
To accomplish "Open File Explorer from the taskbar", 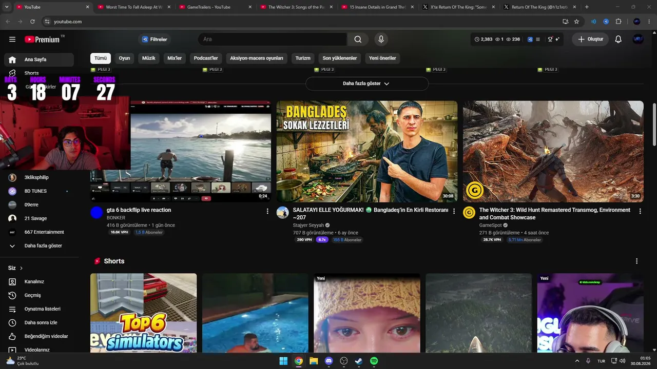I will pos(314,361).
